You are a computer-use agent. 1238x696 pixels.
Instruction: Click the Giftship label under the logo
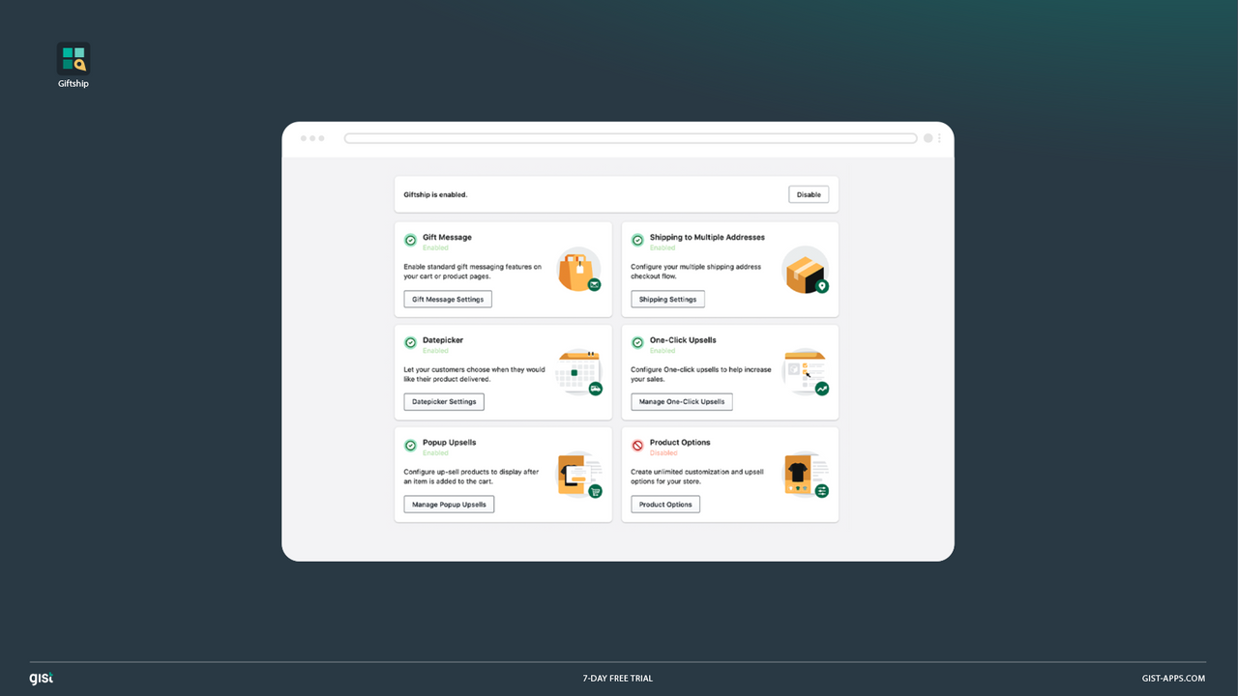74,84
